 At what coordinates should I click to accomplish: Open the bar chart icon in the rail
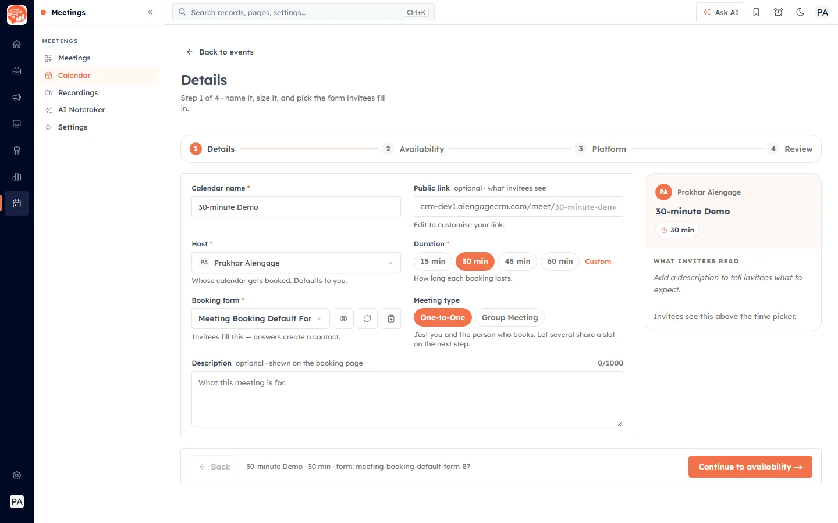point(17,177)
